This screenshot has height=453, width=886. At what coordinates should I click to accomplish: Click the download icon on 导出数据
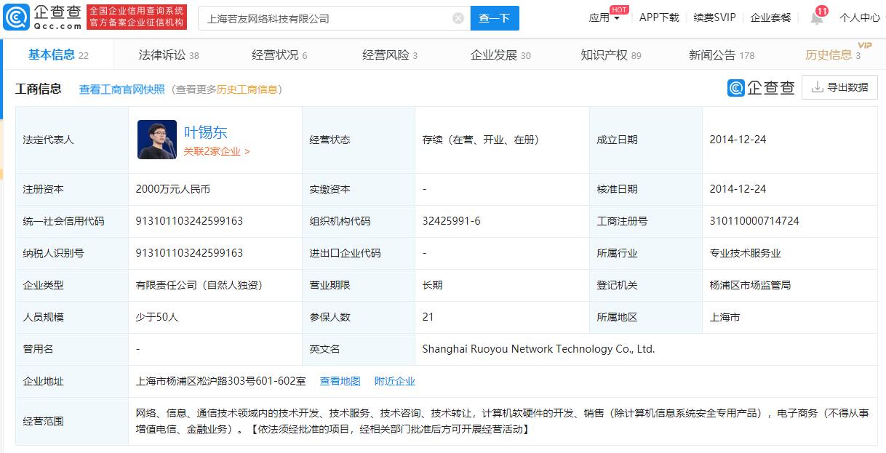coord(815,87)
